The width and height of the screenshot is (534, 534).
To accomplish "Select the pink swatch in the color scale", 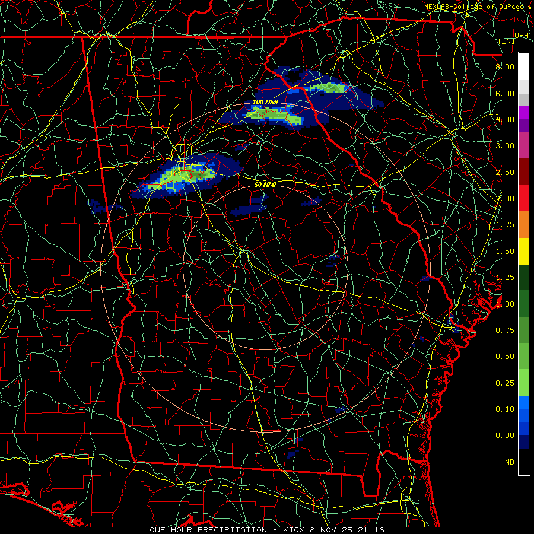I will [524, 145].
